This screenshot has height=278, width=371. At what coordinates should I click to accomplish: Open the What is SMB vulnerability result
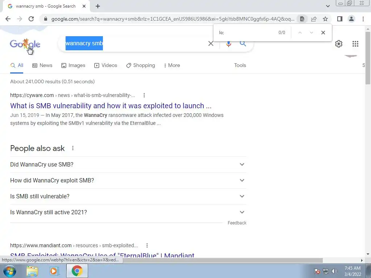111,106
